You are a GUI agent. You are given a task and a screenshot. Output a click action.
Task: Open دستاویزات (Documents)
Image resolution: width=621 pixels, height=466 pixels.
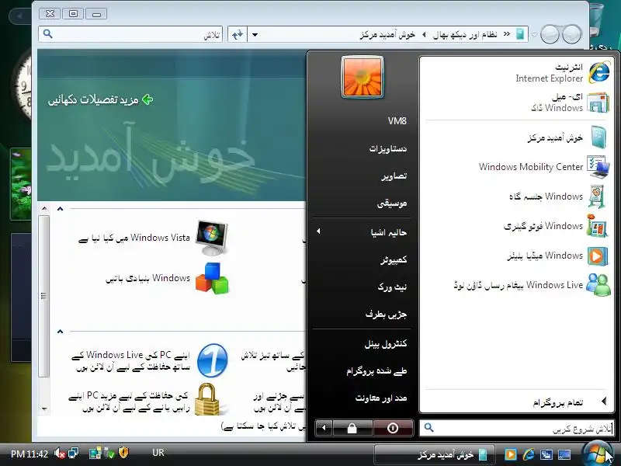point(387,148)
